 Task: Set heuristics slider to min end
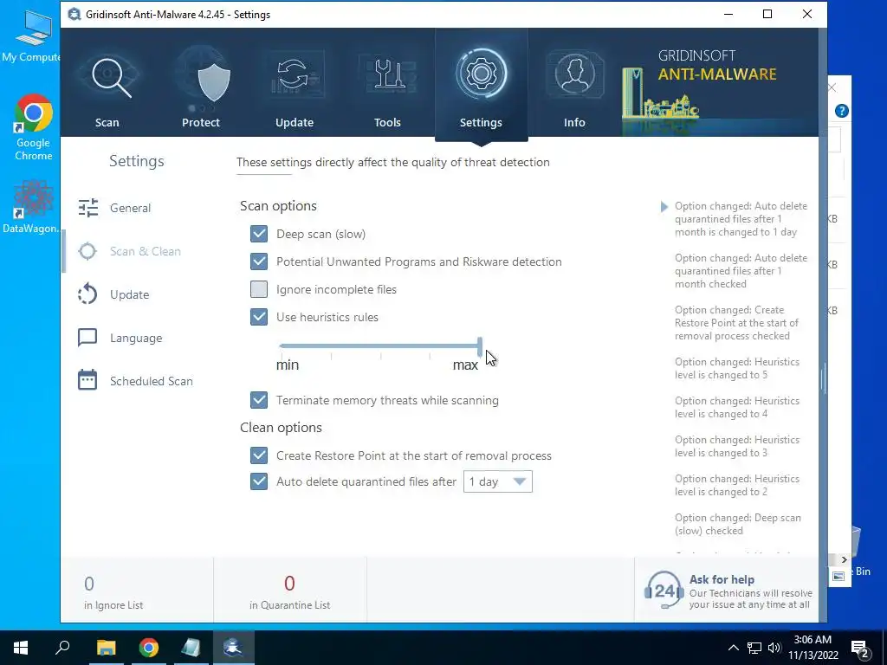point(282,346)
